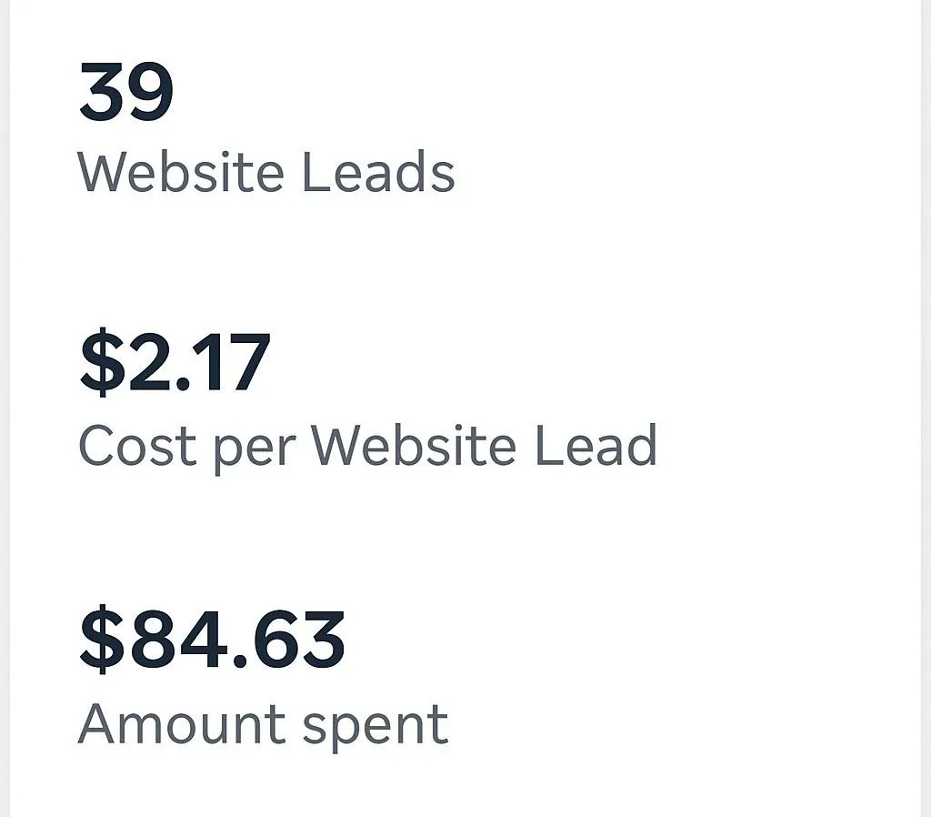Click the word Website in cost label
Viewport: 931px width, 817px height.
414,446
